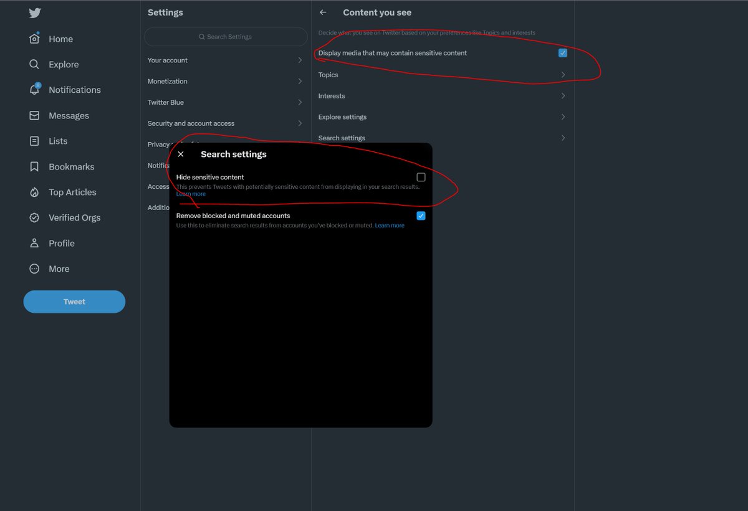Screen dimensions: 748x511
Task: Click the More circle icon
Action: [x=34, y=269]
